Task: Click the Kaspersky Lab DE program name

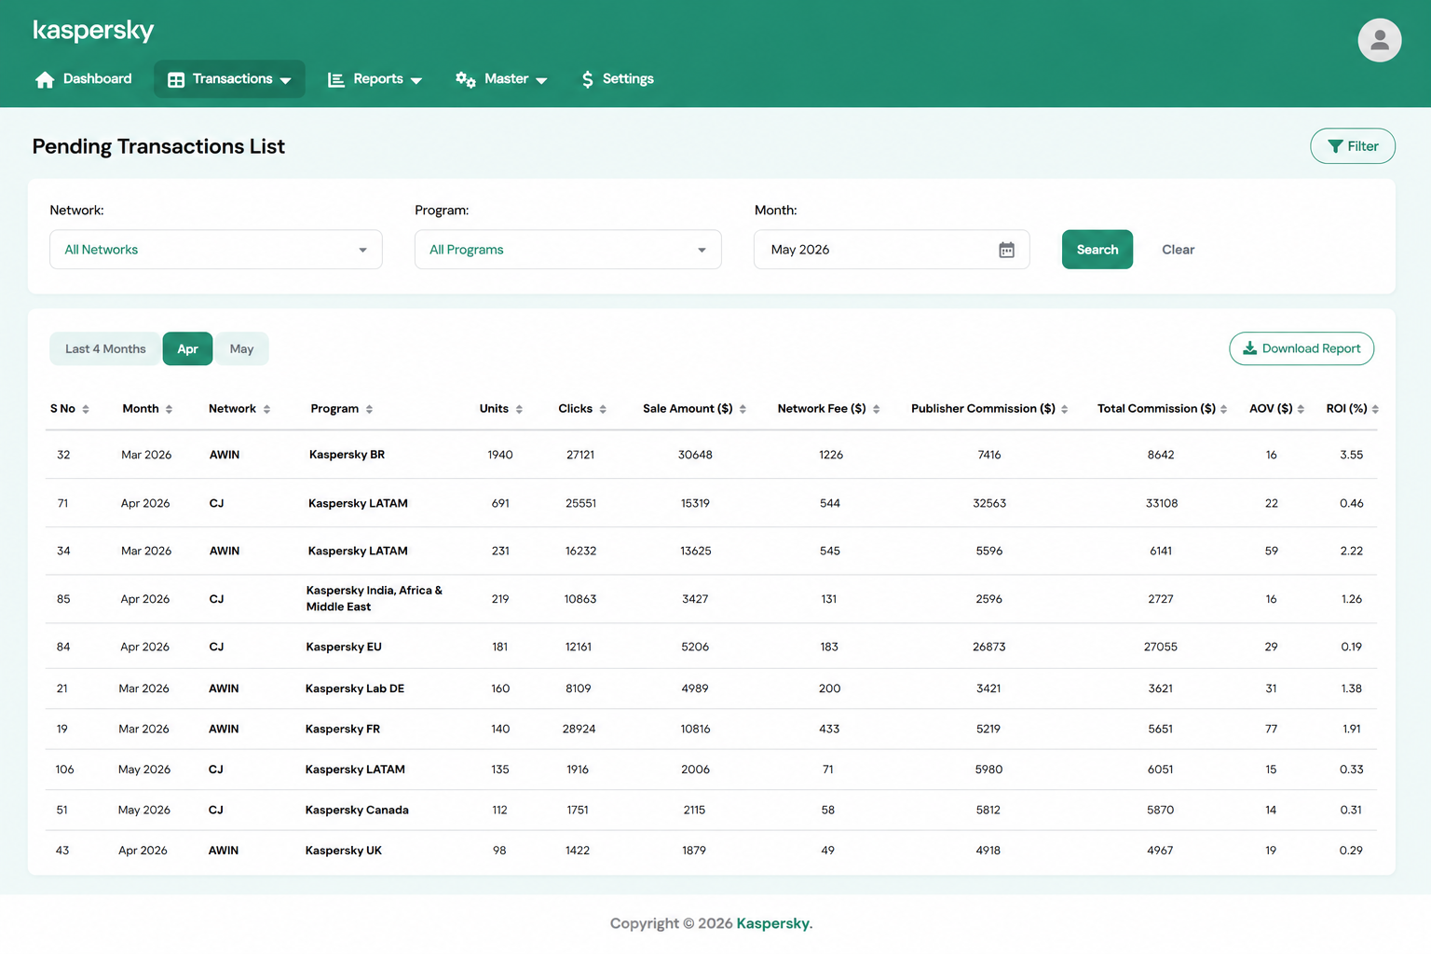Action: (355, 688)
